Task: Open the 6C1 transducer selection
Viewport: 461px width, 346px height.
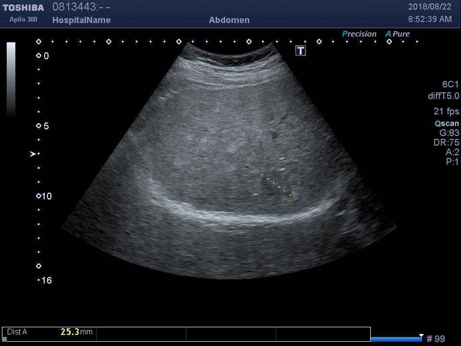Action: 450,85
